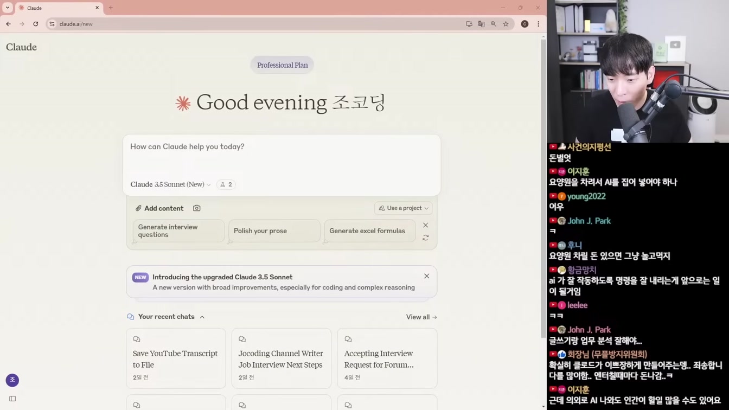Click the browser forward arrow
The width and height of the screenshot is (729, 410).
[22, 24]
